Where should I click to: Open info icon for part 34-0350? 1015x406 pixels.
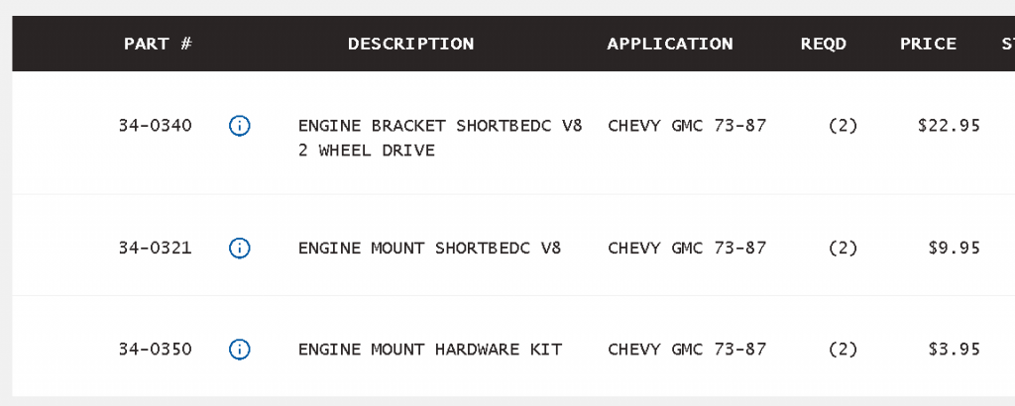[240, 350]
